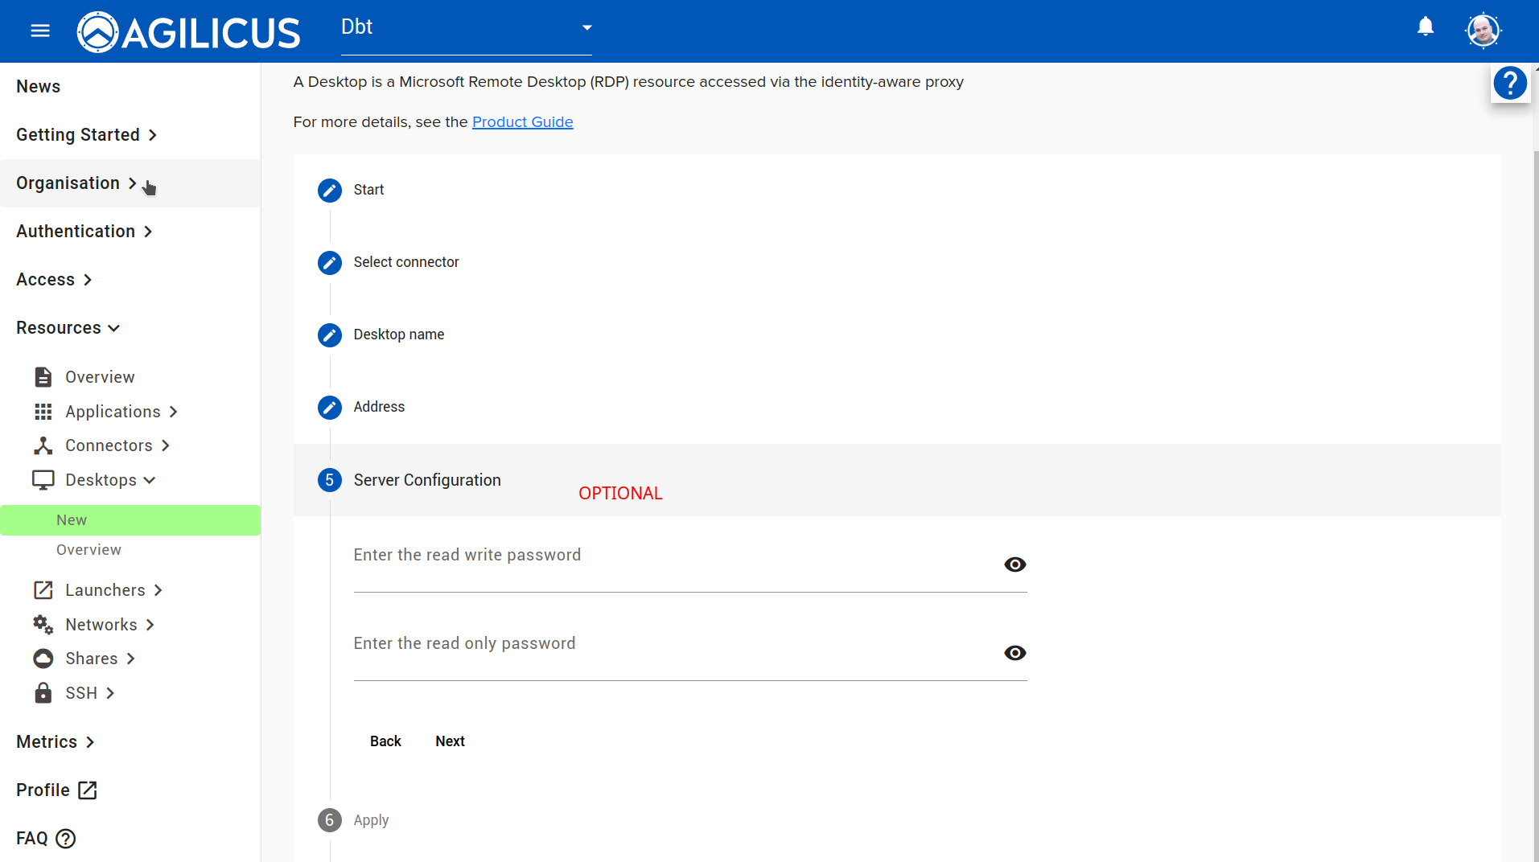Show the read only password
The width and height of the screenshot is (1539, 862).
1014,653
